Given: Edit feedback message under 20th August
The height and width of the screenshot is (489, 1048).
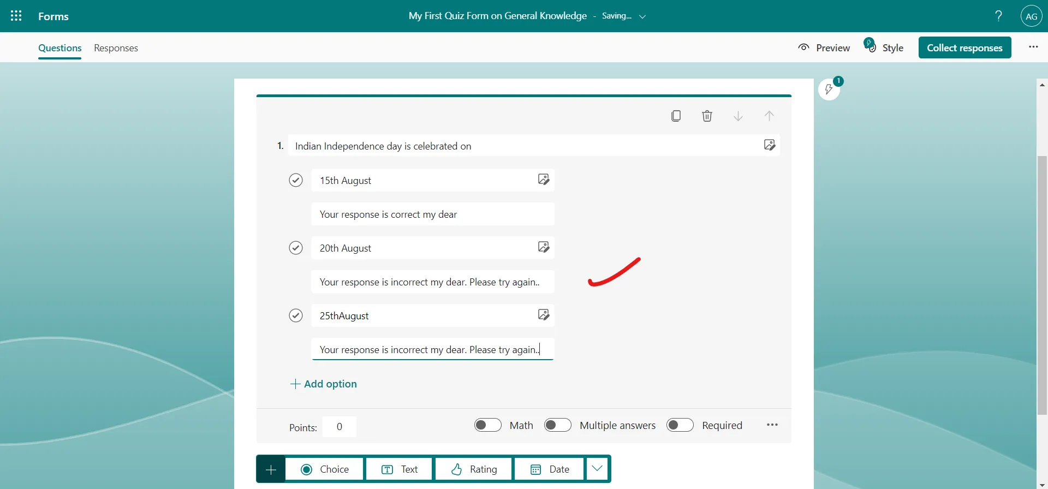Looking at the screenshot, I should click(433, 282).
